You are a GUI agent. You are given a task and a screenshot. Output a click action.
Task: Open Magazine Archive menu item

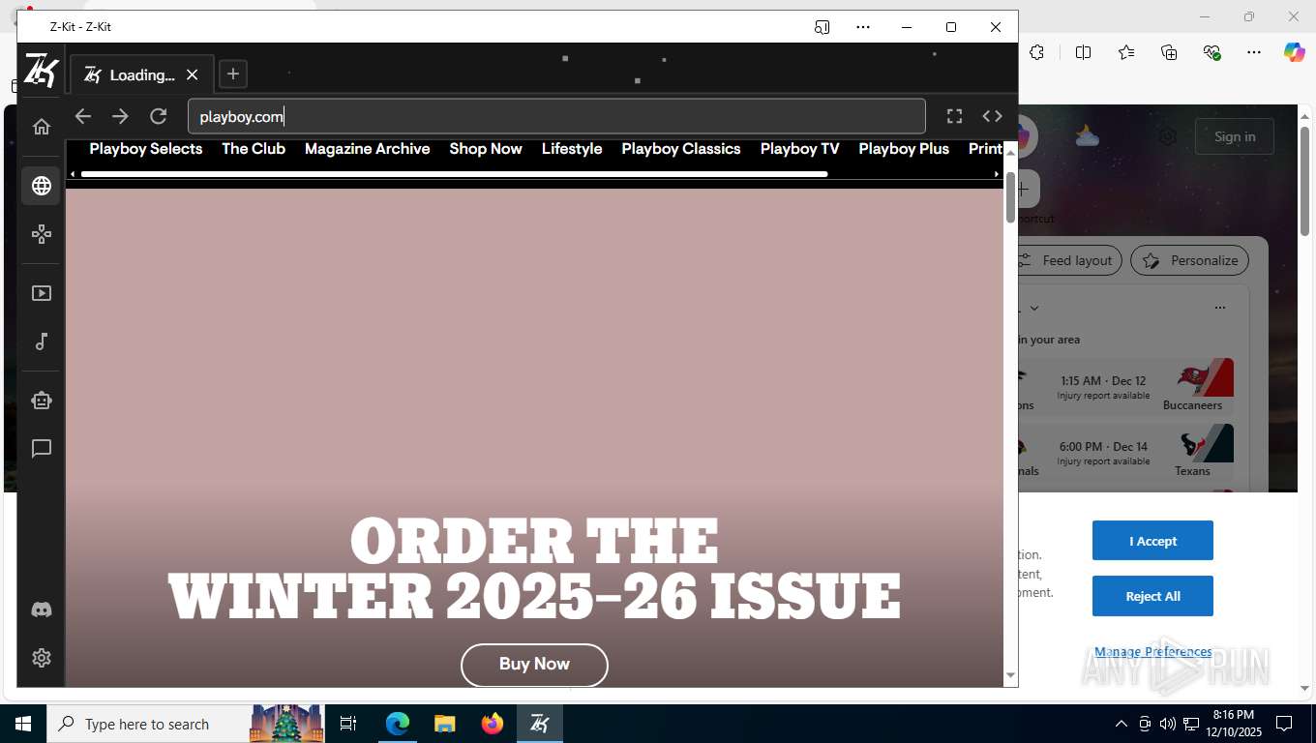pos(368,149)
